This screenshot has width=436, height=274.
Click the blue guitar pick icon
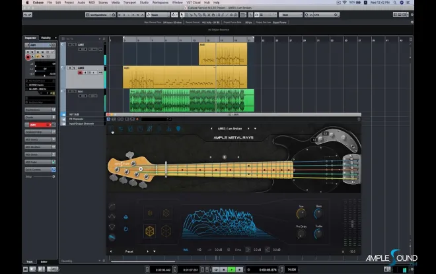click(178, 129)
